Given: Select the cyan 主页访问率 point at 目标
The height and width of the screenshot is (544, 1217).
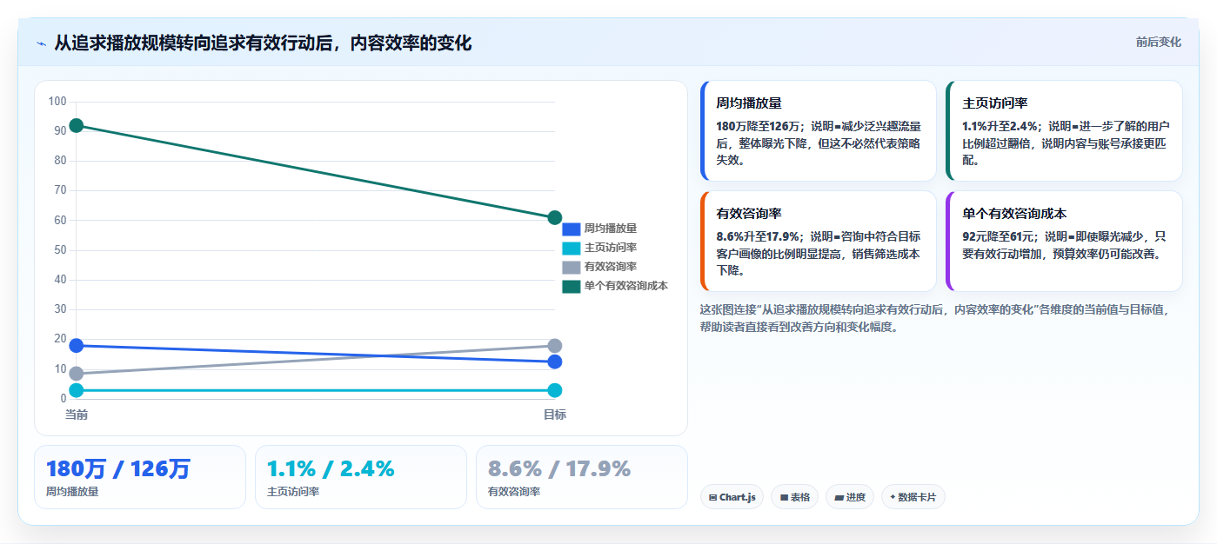Looking at the screenshot, I should click(555, 391).
